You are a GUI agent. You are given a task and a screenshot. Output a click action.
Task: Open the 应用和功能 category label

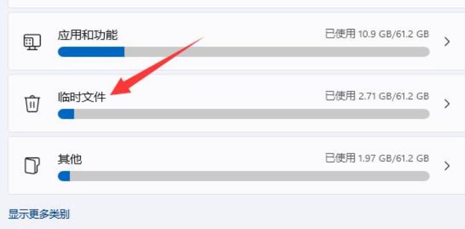pyautogui.click(x=88, y=35)
